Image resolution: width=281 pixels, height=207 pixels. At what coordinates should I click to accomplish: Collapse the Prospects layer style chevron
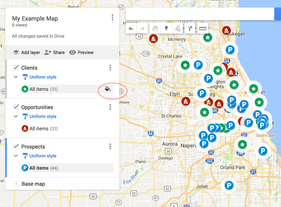[16, 156]
